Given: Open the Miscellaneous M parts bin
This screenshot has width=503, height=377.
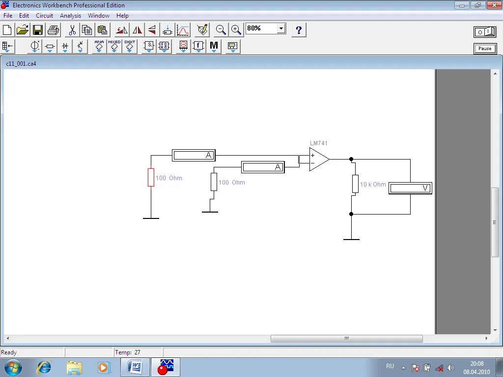Looking at the screenshot, I should point(214,47).
